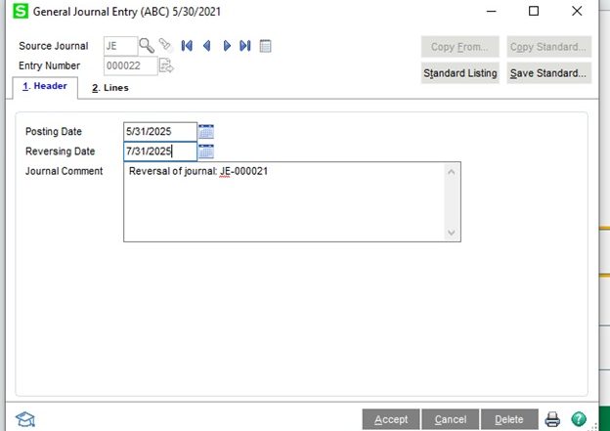Go to the first journal entry
The height and width of the screenshot is (431, 610).
tap(187, 46)
